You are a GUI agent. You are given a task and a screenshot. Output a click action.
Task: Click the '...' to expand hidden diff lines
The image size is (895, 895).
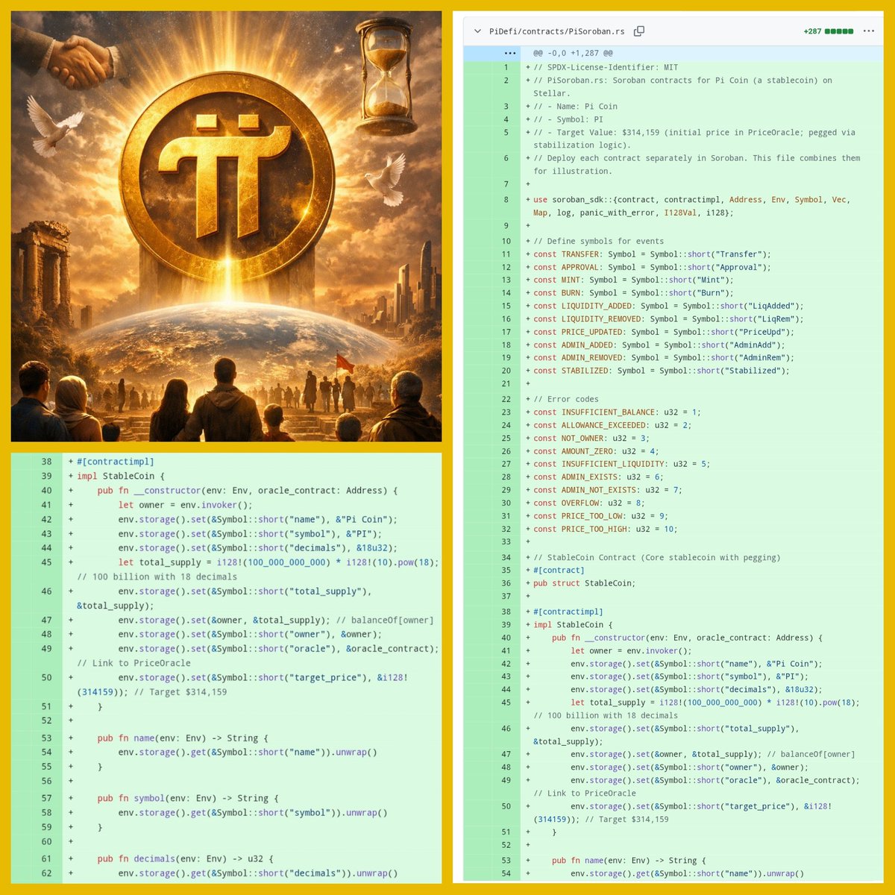click(509, 53)
